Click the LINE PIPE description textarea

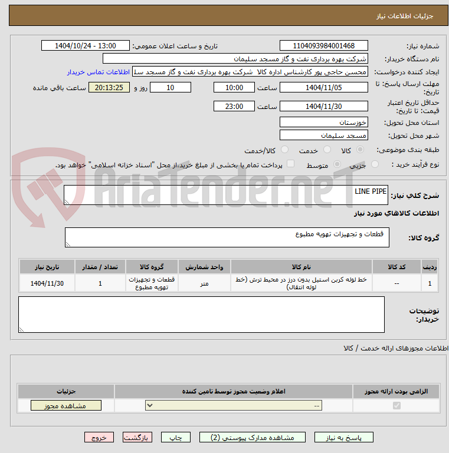coord(226,195)
